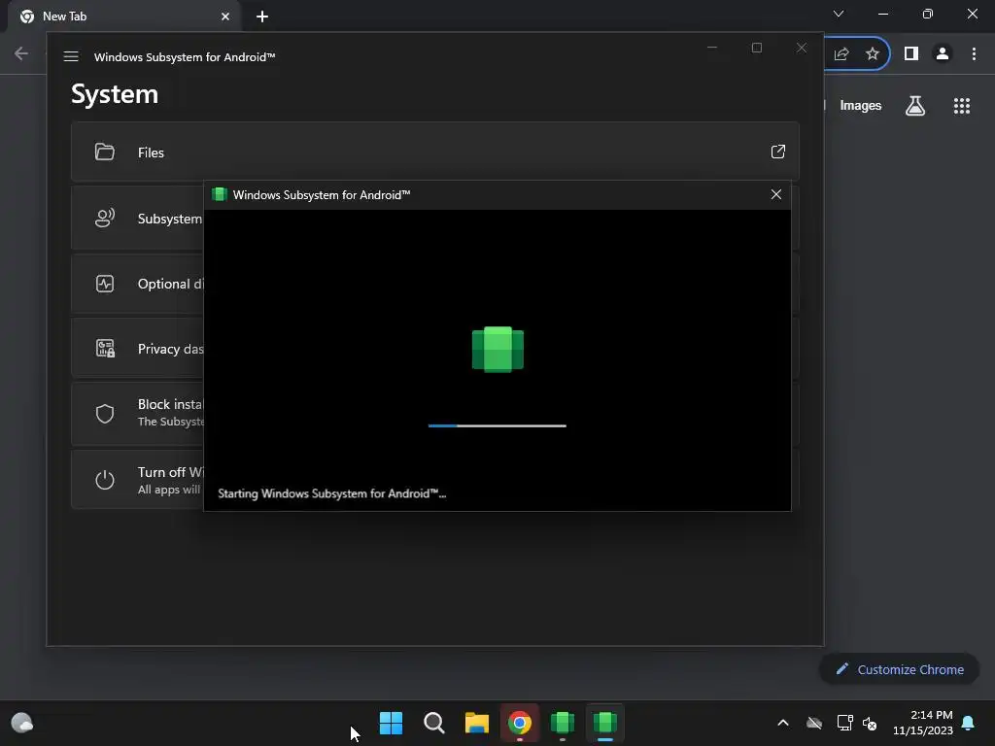Minimize the WSA settings window
Viewport: 995px width, 746px height.
[x=712, y=48]
